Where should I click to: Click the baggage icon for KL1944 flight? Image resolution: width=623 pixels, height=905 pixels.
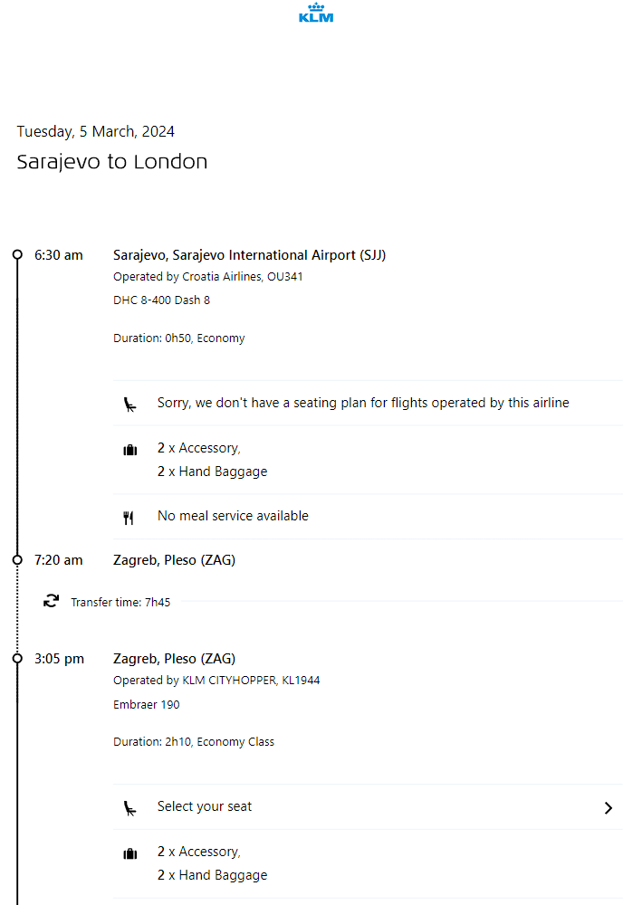(129, 853)
